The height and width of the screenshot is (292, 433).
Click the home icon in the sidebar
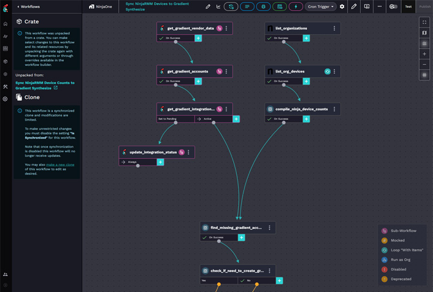(5, 24)
